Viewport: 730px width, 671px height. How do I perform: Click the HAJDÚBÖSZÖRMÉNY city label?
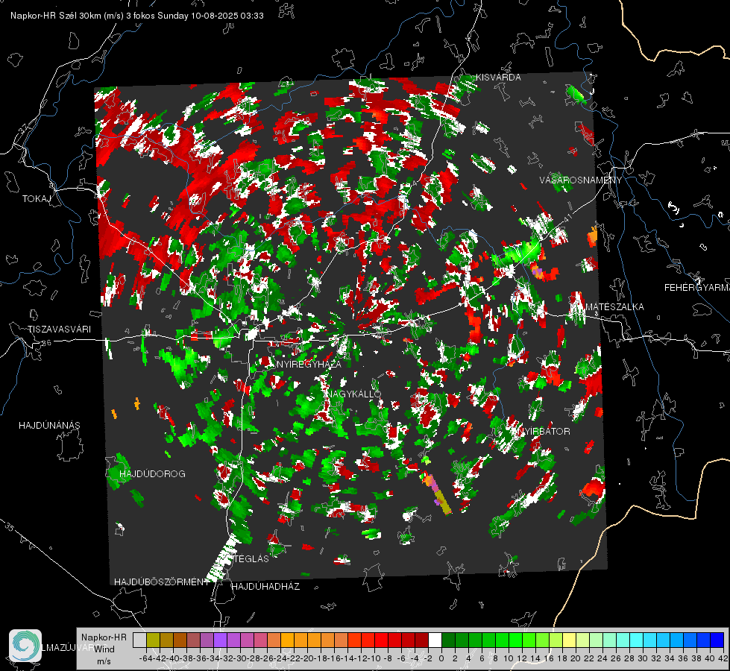point(162,582)
